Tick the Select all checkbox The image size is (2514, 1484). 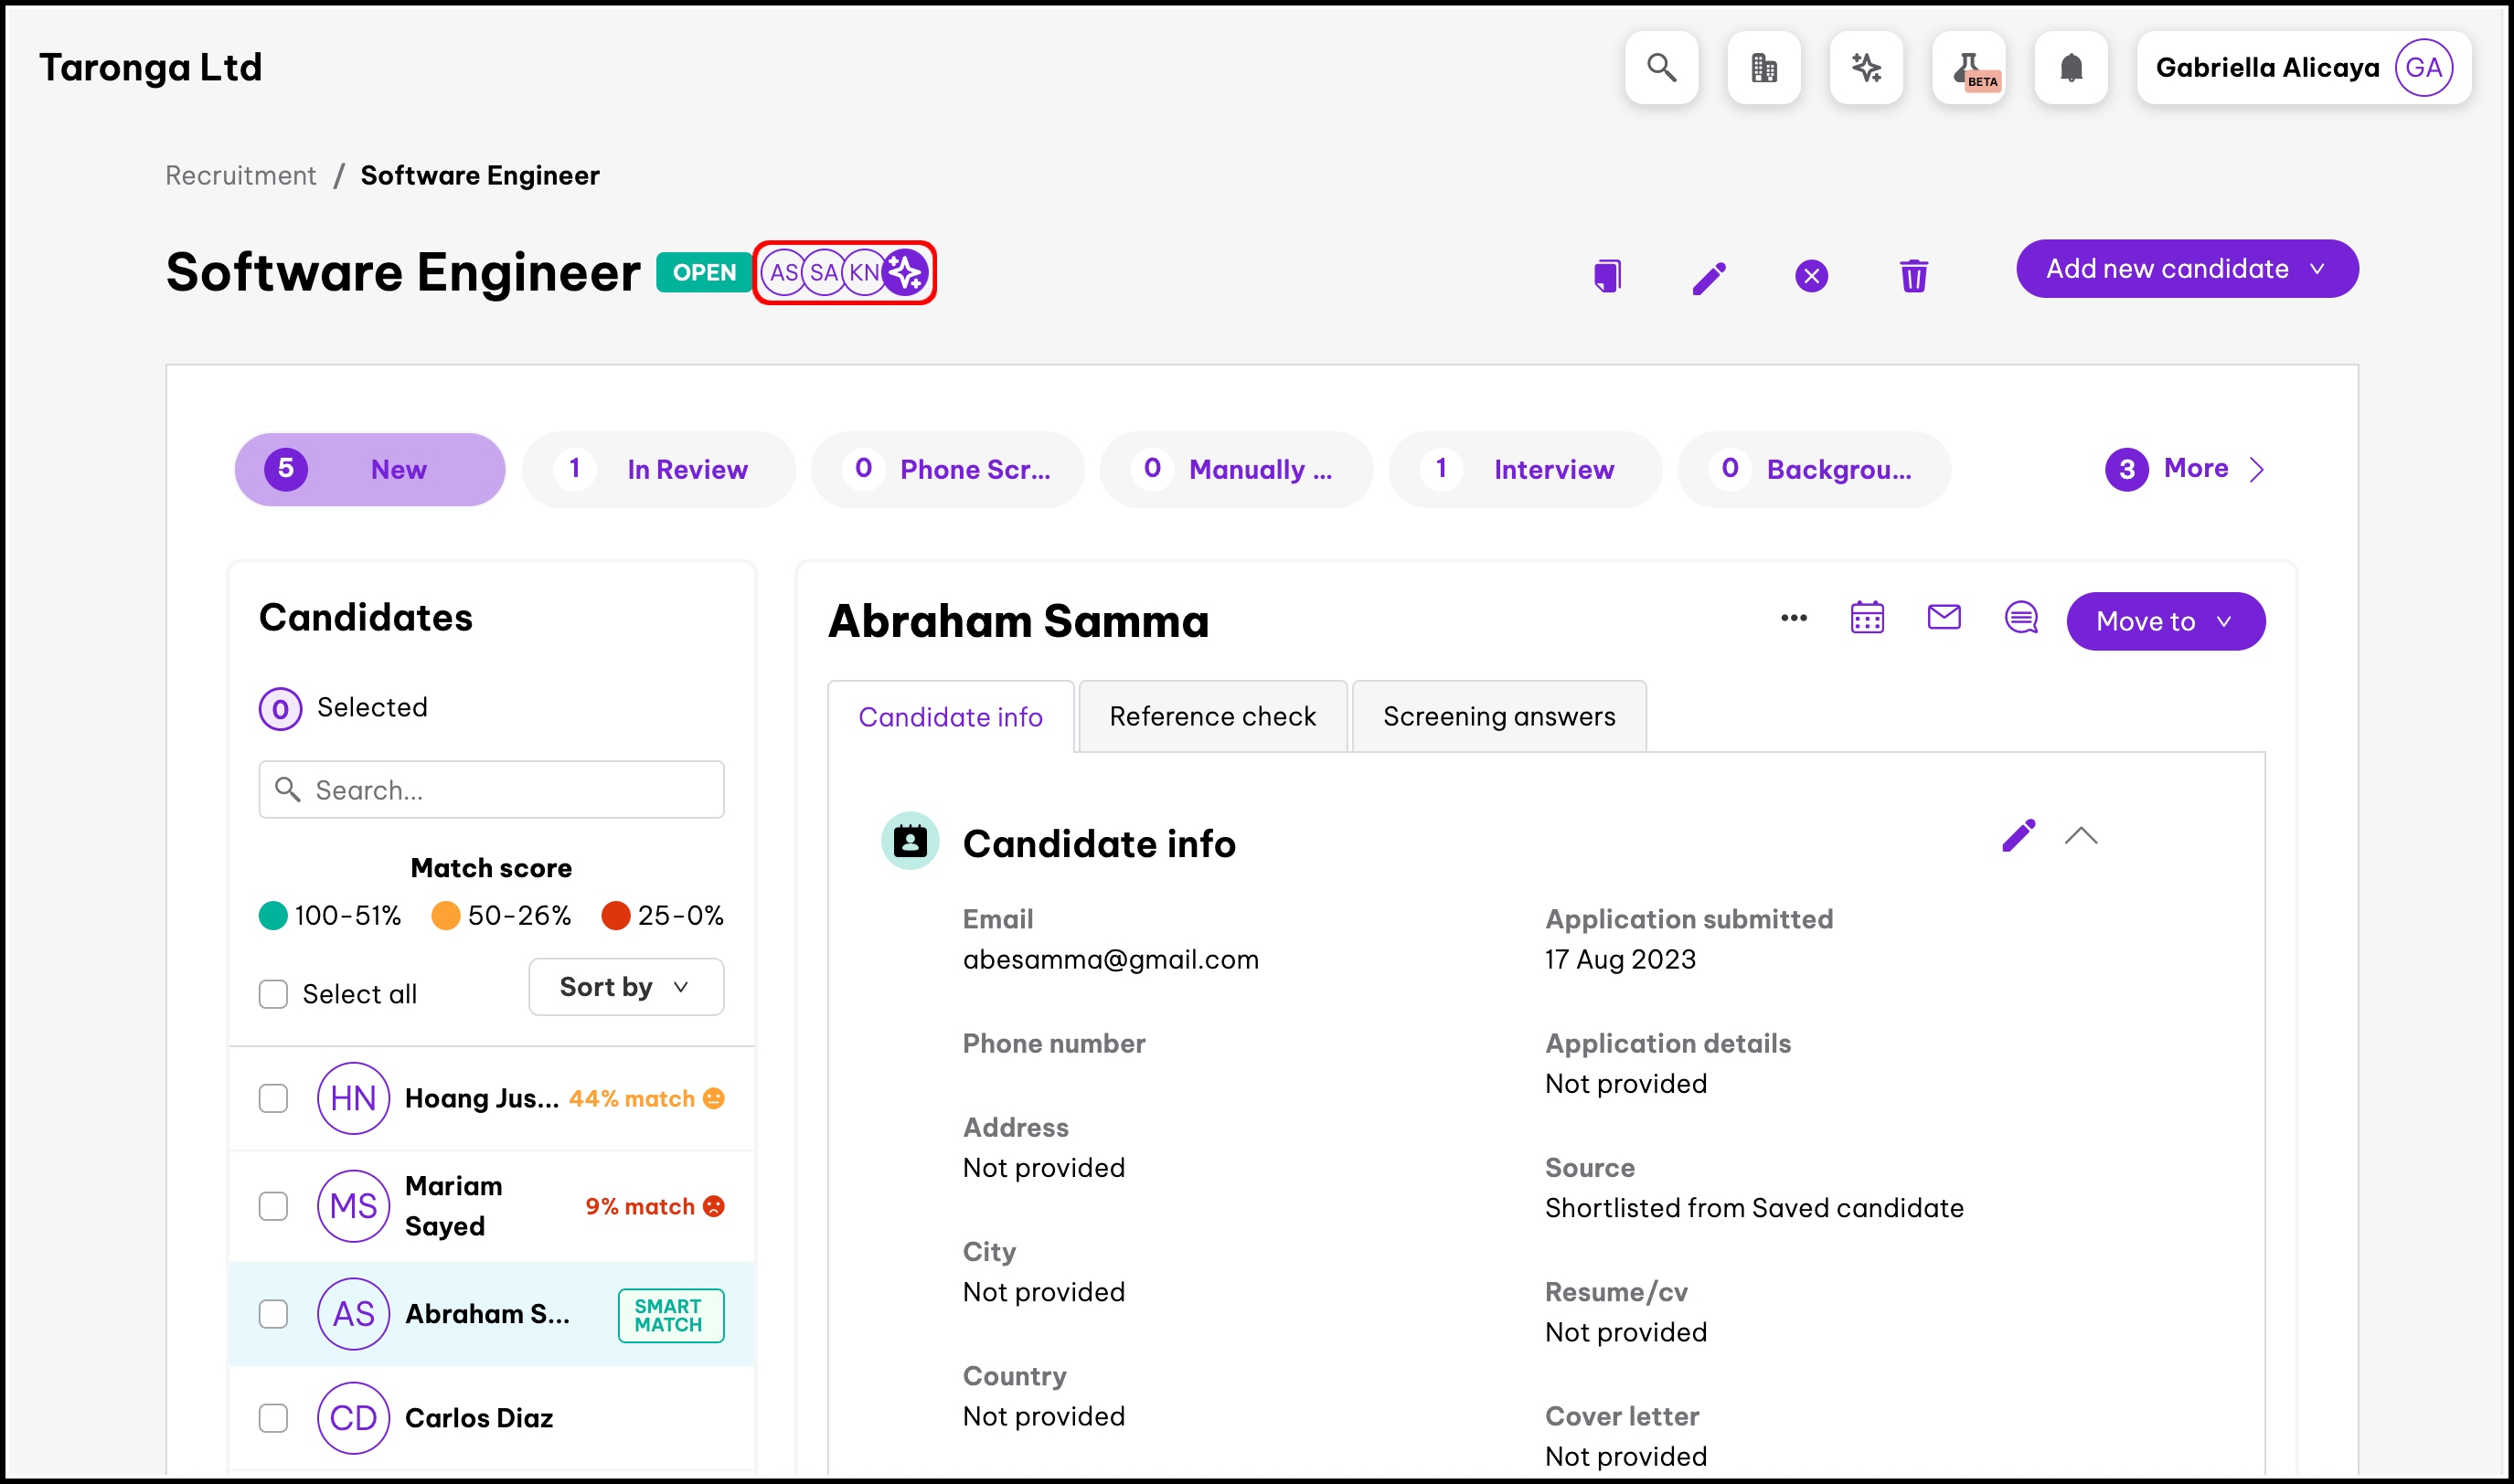(273, 995)
